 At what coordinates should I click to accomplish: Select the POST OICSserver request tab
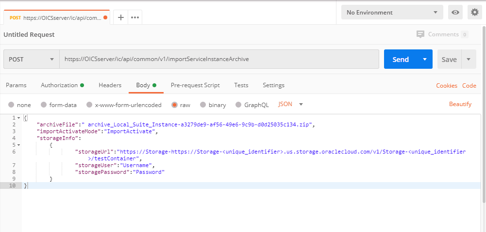[x=57, y=17]
